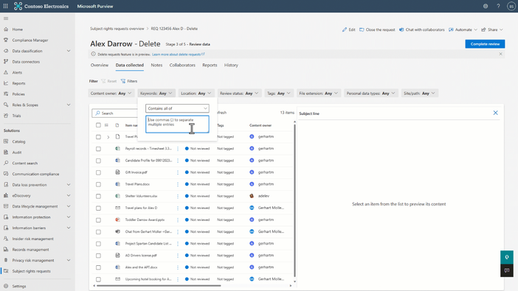Toggle select-all checkbox in list header
Viewport: 518px width, 291px height.
[x=98, y=125]
